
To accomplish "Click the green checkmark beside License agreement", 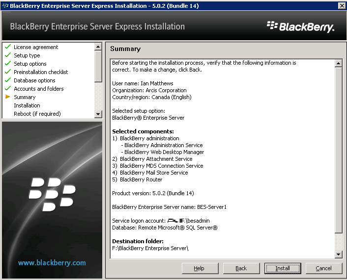I will pos(8,47).
